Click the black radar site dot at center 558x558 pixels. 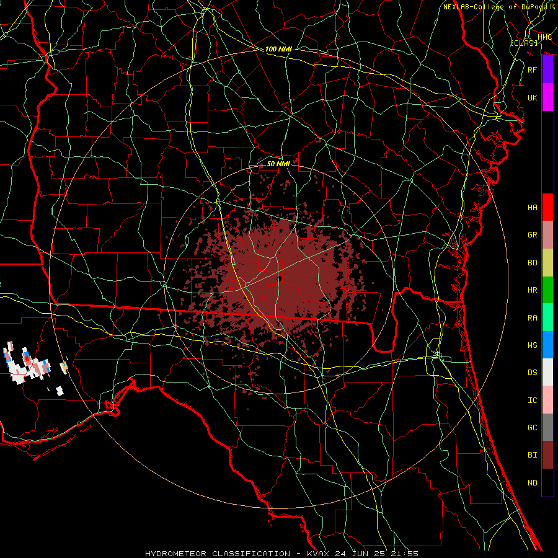pyautogui.click(x=280, y=279)
